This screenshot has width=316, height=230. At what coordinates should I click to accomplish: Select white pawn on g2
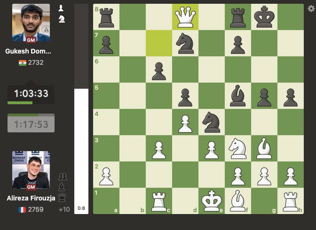tap(264, 176)
